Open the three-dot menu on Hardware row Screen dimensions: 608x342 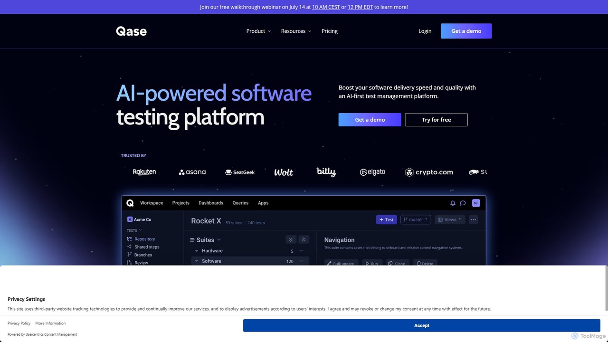pos(301,251)
